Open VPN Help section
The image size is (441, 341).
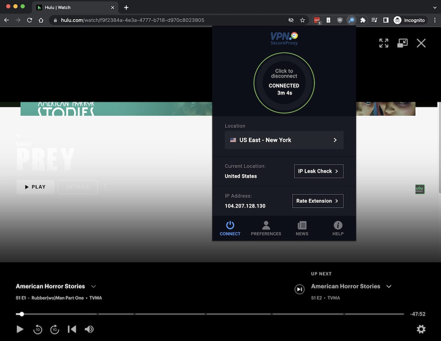[337, 228]
